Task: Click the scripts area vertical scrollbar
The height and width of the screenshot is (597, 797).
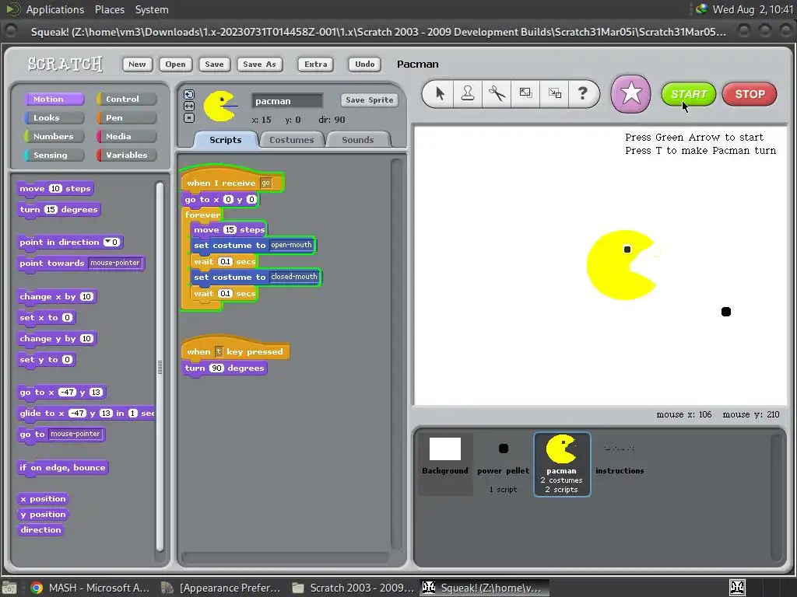Action: 396,355
